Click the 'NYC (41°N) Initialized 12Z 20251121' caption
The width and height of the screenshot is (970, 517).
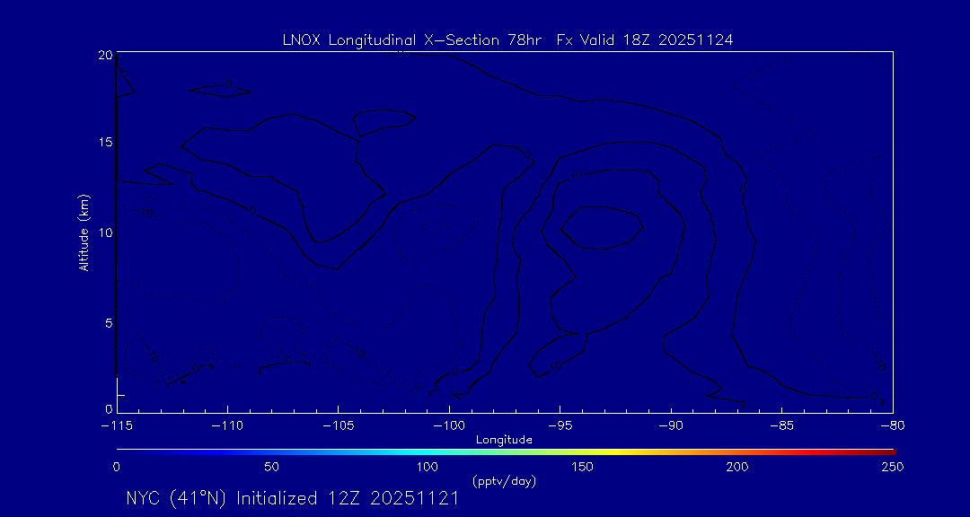point(292,499)
